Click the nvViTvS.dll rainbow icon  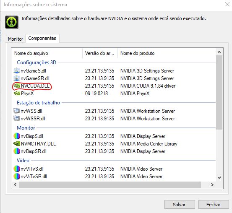17,169
